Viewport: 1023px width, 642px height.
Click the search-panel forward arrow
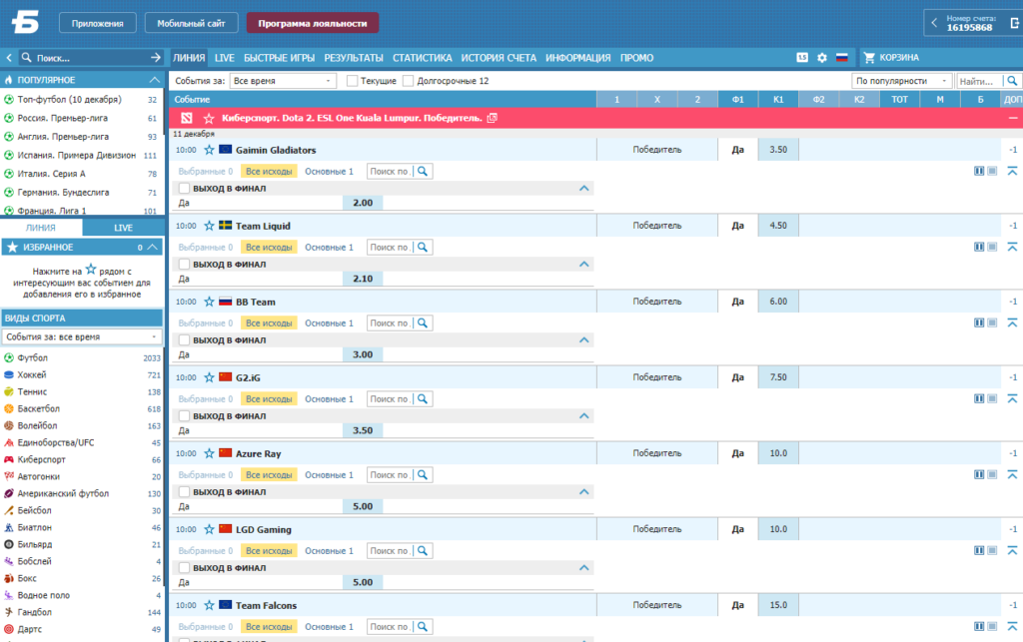(155, 57)
